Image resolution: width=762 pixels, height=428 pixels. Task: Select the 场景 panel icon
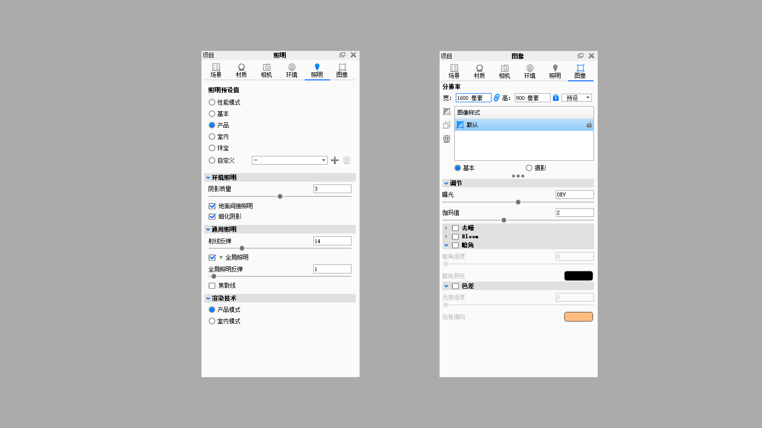[x=216, y=70]
